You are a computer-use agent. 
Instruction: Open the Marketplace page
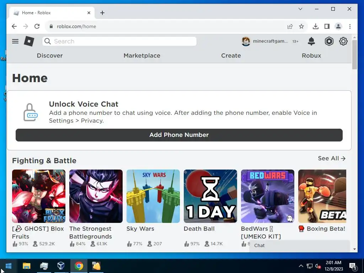pyautogui.click(x=142, y=56)
